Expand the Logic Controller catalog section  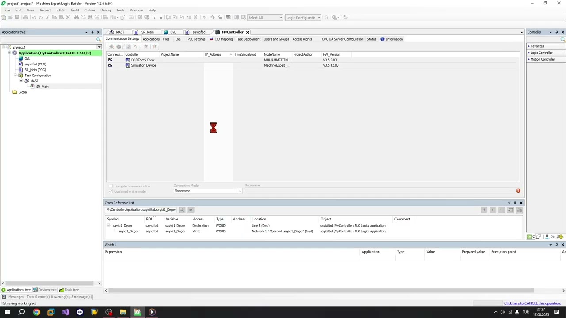coord(528,53)
